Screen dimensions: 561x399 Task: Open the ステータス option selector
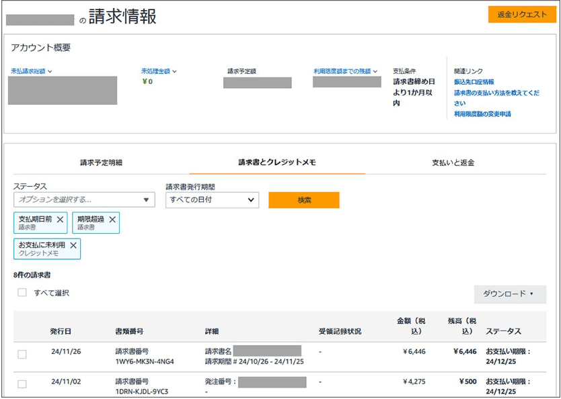85,199
